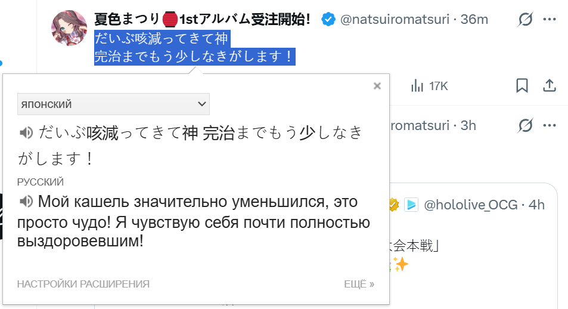
Task: View the 17K analytics stats
Action: [430, 86]
